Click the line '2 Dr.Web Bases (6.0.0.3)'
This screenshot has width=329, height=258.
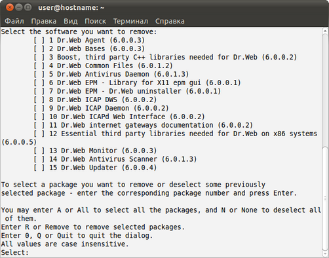[x=97, y=48]
